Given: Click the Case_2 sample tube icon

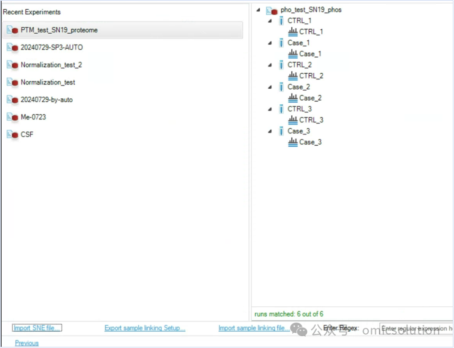Looking at the screenshot, I should (281, 87).
